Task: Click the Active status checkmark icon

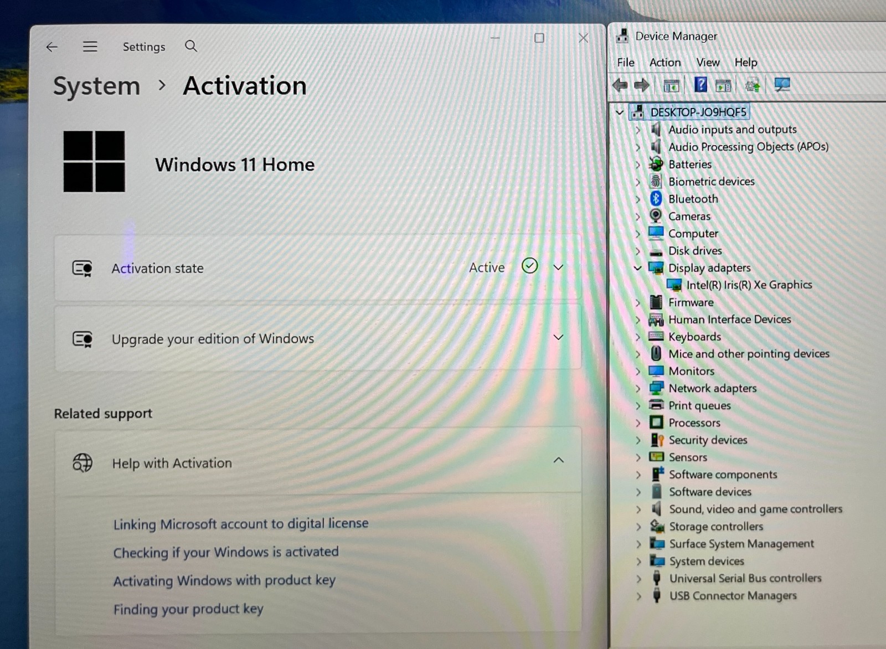Action: point(530,266)
